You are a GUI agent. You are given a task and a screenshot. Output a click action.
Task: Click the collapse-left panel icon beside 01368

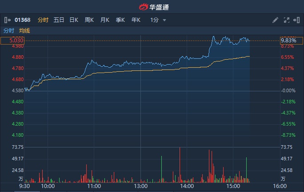click(x=7, y=20)
